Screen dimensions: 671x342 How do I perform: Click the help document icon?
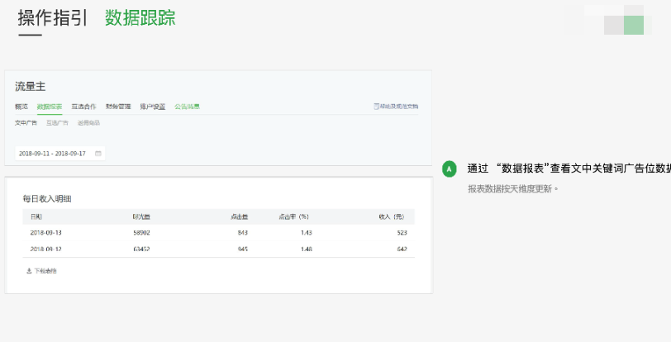(x=377, y=107)
